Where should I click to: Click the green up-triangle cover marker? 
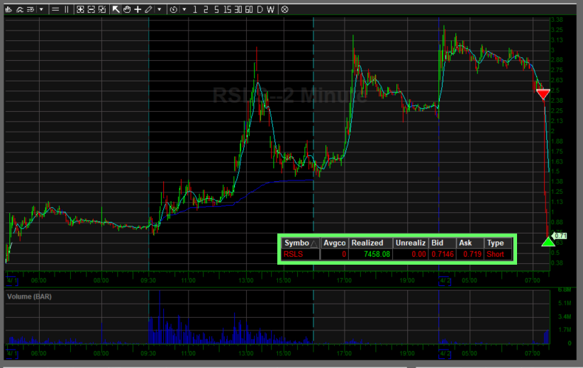tap(548, 242)
